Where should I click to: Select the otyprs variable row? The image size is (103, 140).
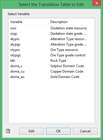(x=51, y=50)
